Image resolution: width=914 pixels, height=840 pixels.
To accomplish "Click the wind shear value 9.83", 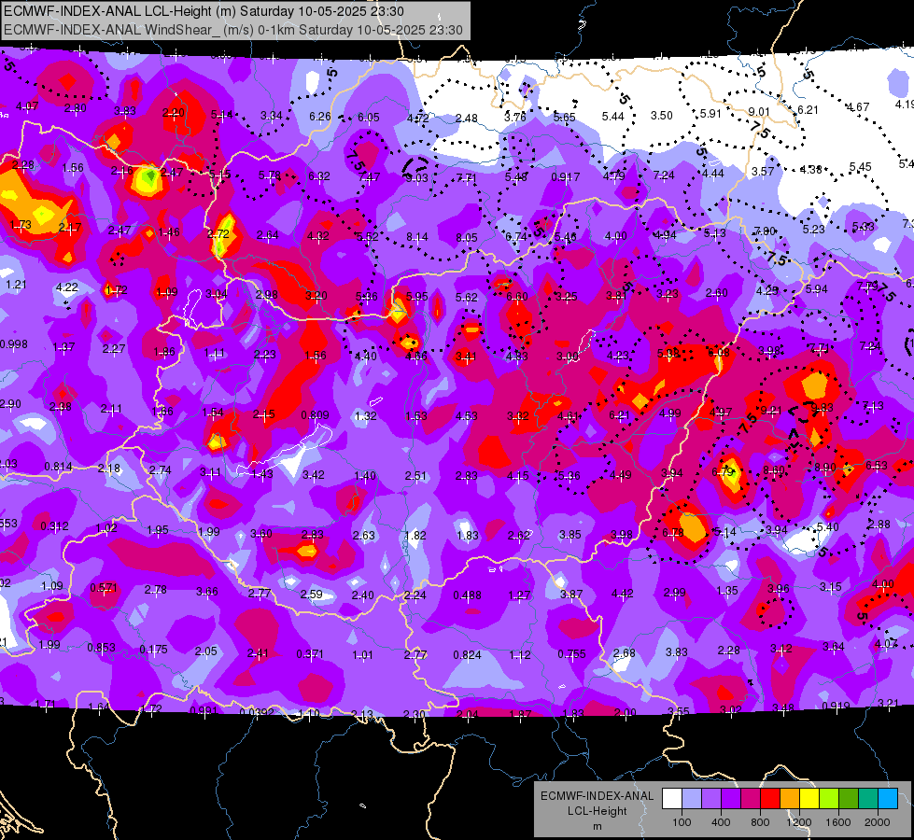I will 822,408.
